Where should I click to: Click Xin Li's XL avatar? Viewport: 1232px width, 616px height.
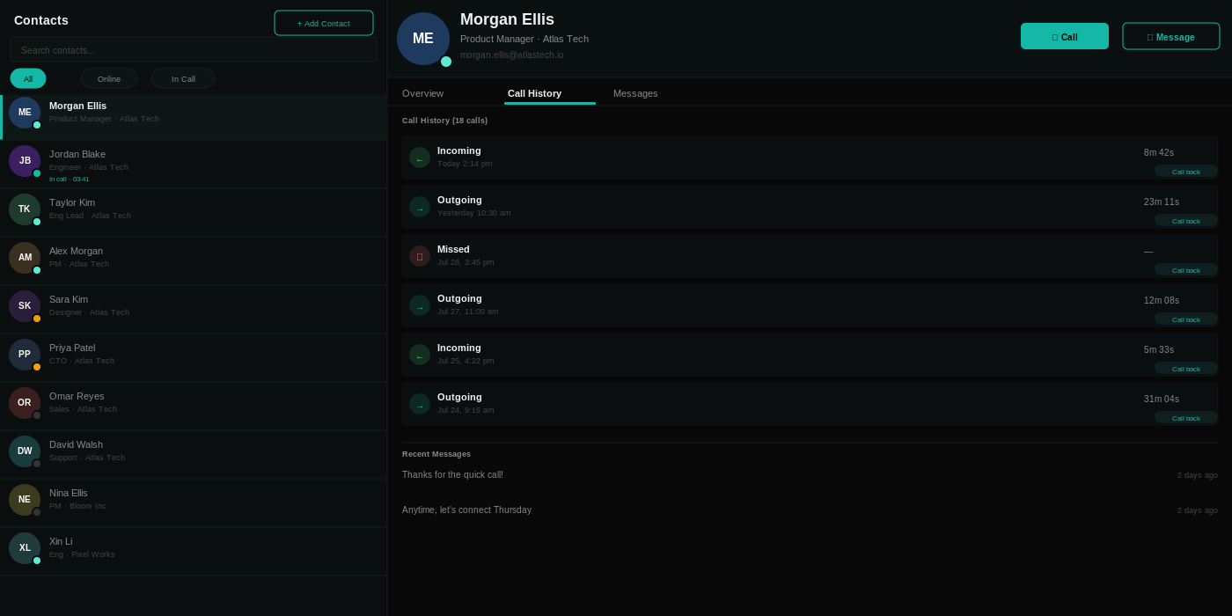pyautogui.click(x=25, y=548)
